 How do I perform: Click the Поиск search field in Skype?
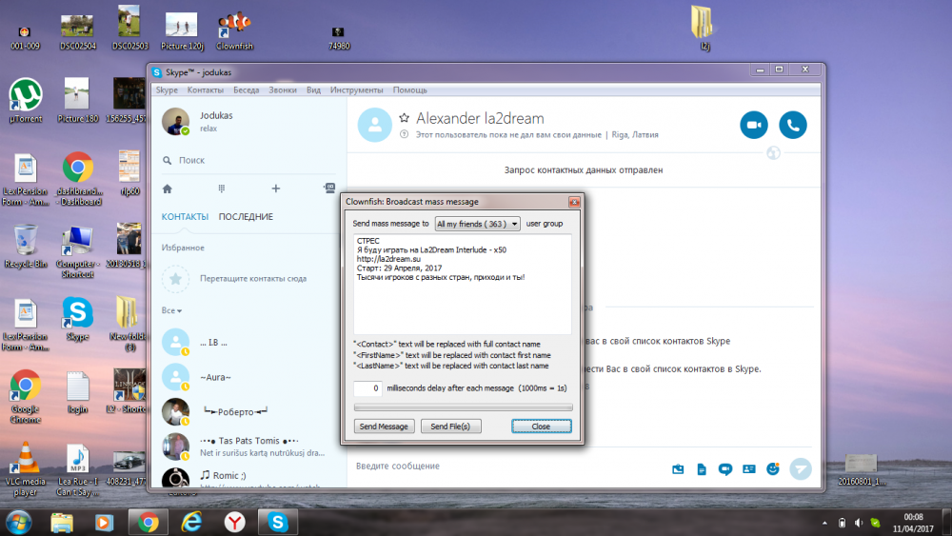coord(248,161)
